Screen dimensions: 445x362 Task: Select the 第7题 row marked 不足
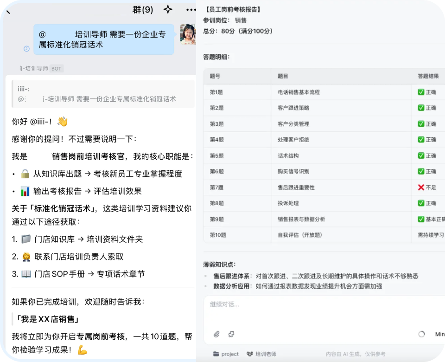coord(324,187)
